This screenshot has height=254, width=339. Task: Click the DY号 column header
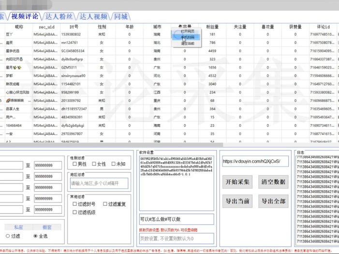point(74,27)
